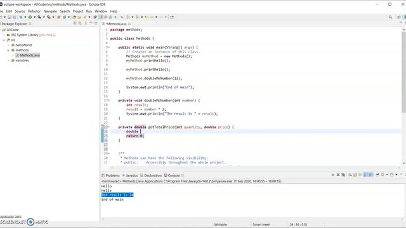
Task: Launch Coverage from the main toolbar
Action: pyautogui.click(x=39, y=17)
